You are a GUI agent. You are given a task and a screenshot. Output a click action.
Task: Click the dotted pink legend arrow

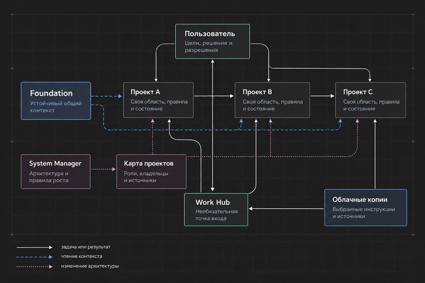pos(34,267)
